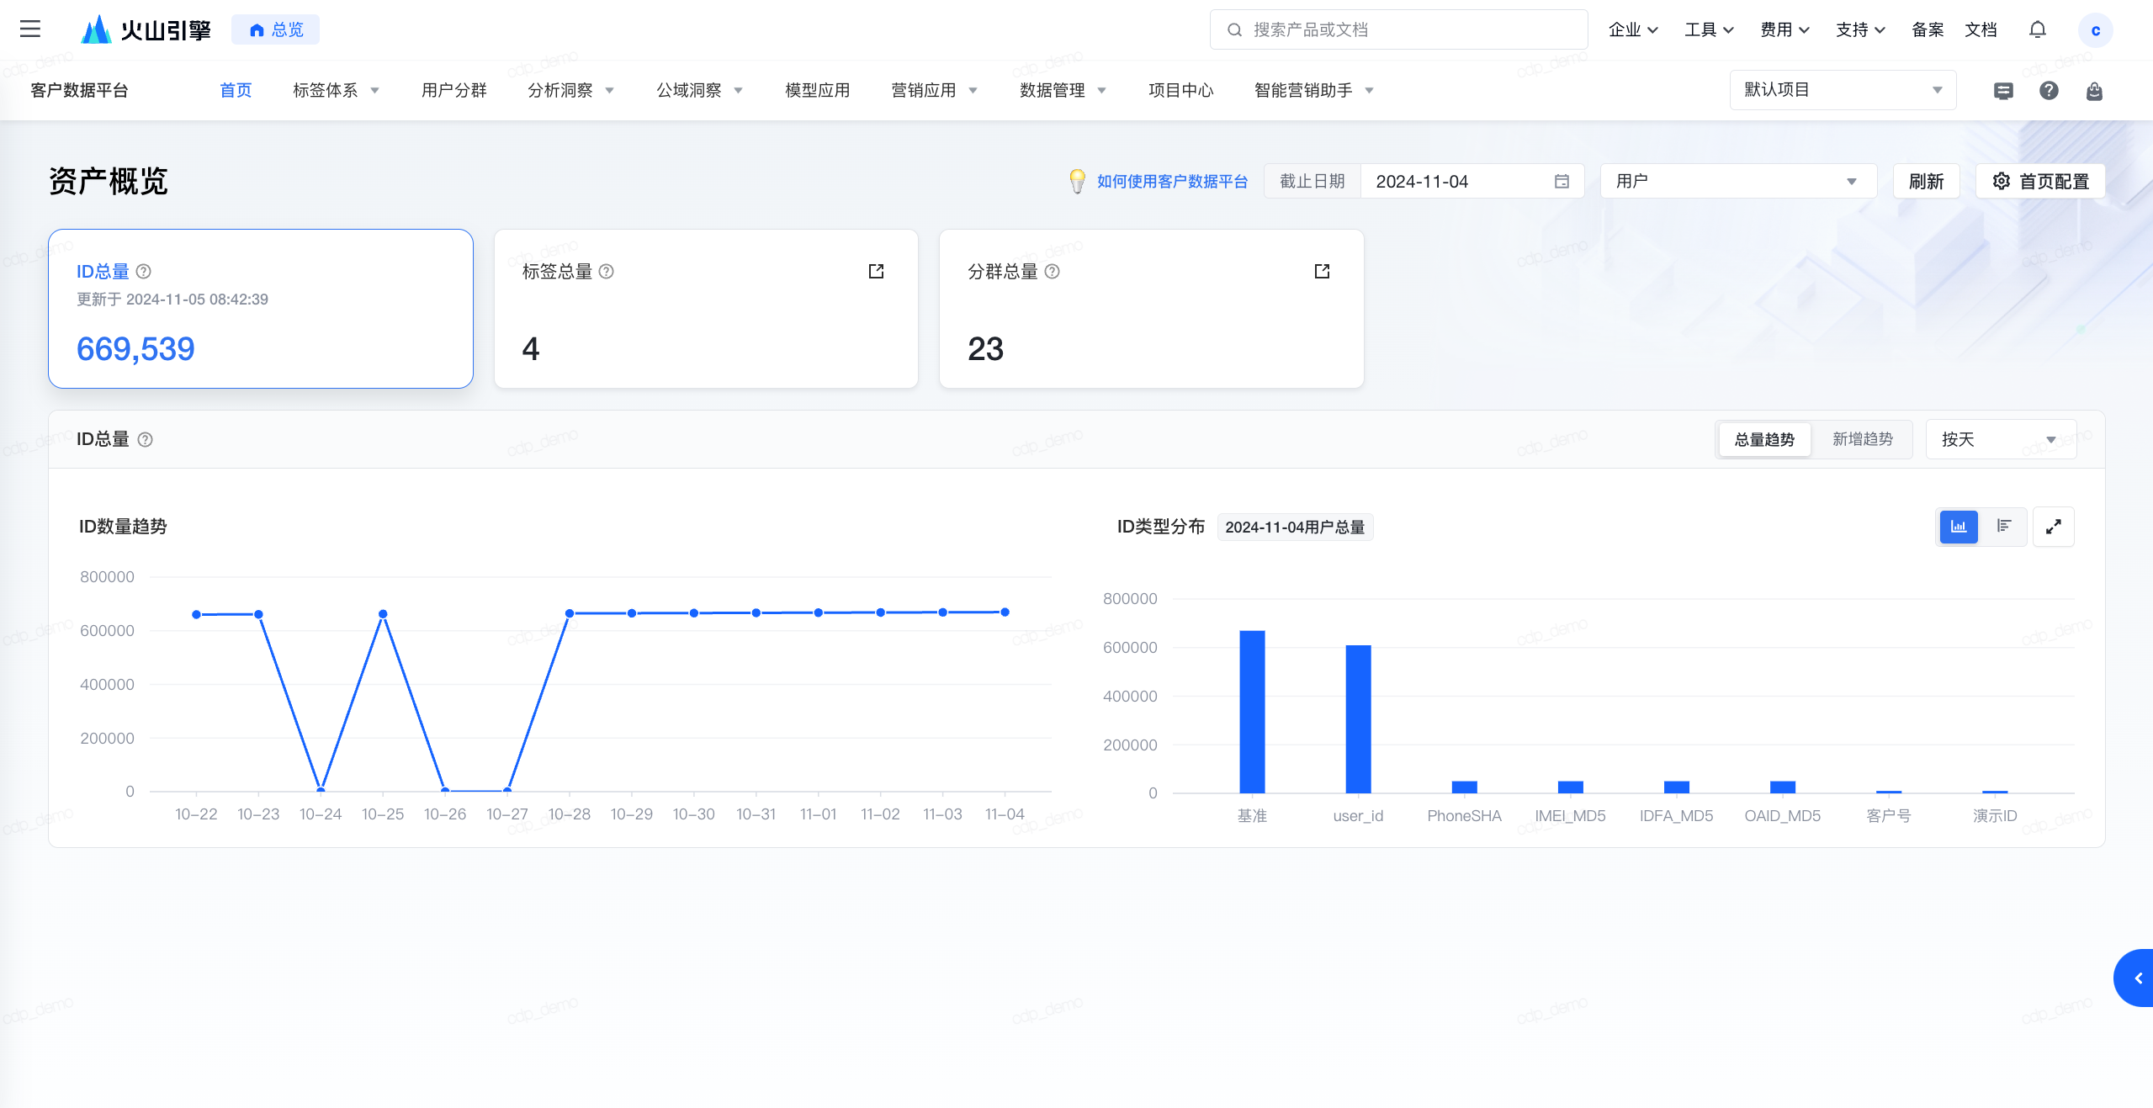
Task: Open the calendar picker for 截止日期
Action: (x=1562, y=181)
